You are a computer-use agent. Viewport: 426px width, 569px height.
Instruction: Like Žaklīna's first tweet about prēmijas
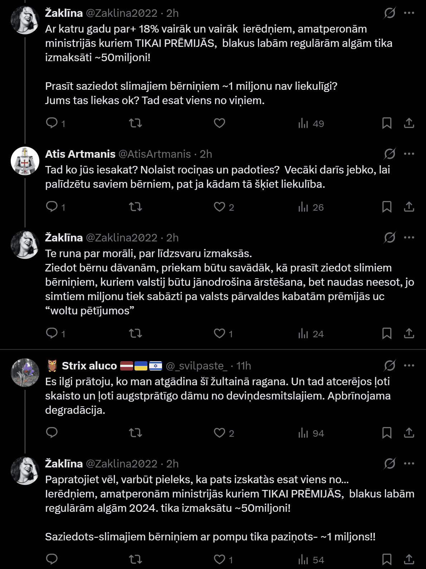click(x=219, y=123)
